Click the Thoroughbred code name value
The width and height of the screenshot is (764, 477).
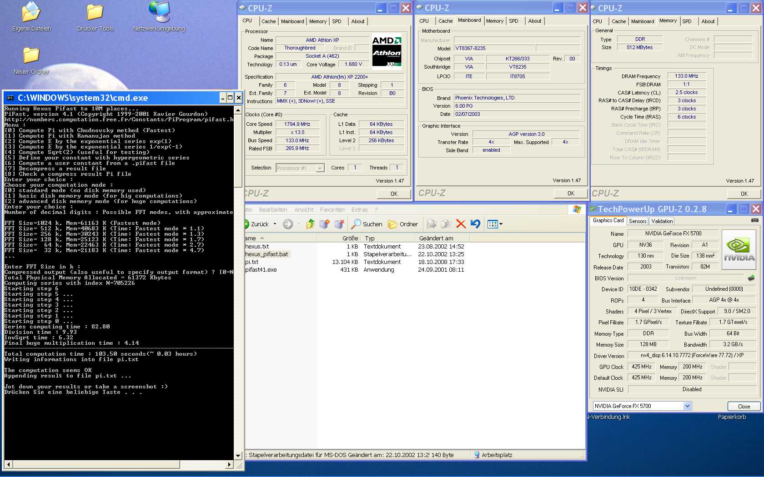pyautogui.click(x=300, y=48)
